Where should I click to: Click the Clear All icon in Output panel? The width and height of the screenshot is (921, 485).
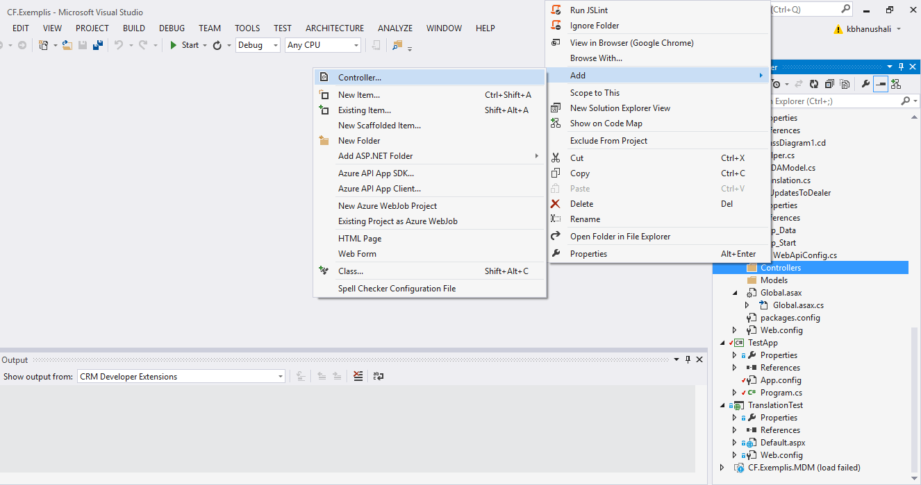point(358,376)
